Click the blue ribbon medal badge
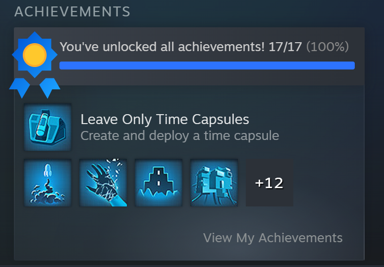 35,65
